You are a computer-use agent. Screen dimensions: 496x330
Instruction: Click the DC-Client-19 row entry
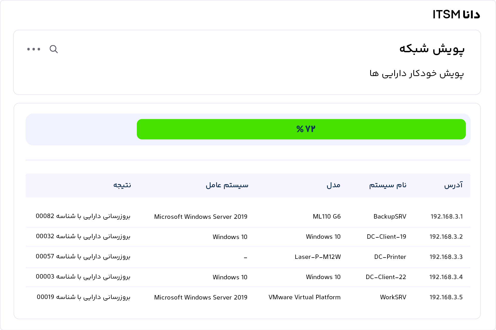pos(386,237)
